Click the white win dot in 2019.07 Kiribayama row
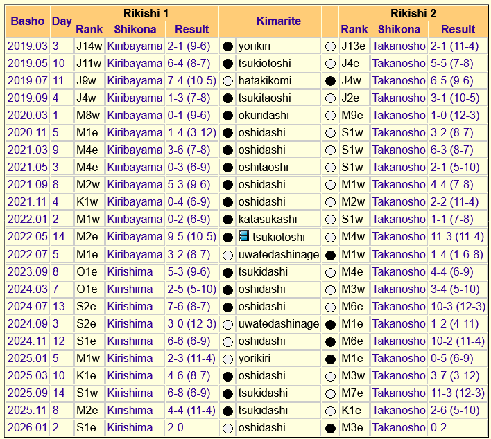Image resolution: width=491 pixels, height=439 pixels. coord(227,81)
